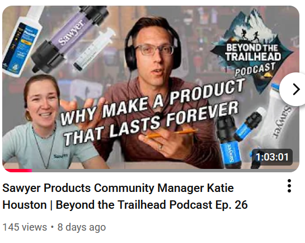
Task: Click the next arrow chevron button
Action: [x=294, y=89]
